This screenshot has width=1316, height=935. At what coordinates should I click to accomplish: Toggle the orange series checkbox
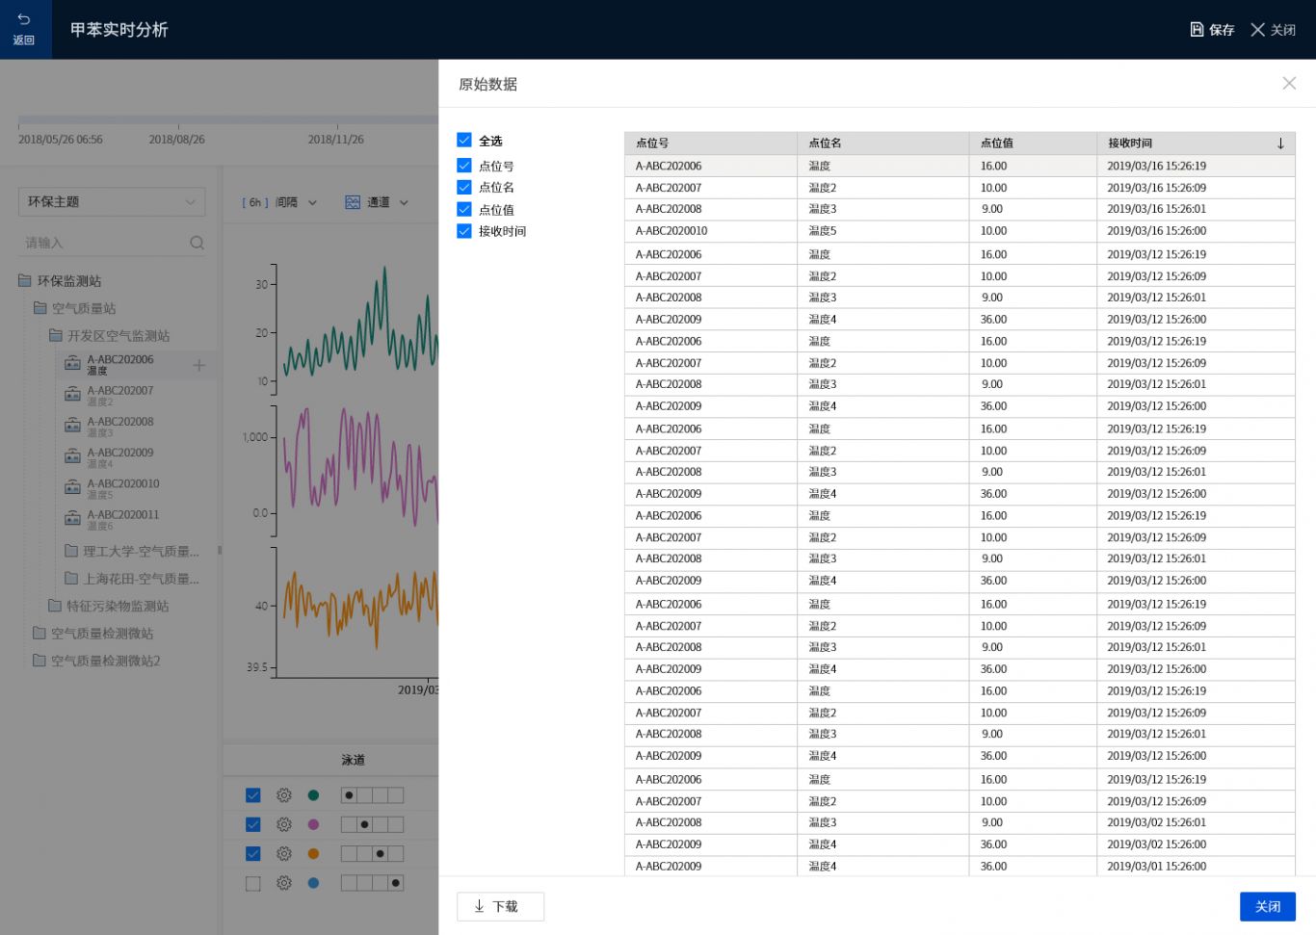click(x=253, y=854)
